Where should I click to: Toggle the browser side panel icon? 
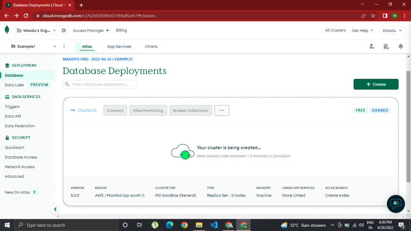[385, 16]
